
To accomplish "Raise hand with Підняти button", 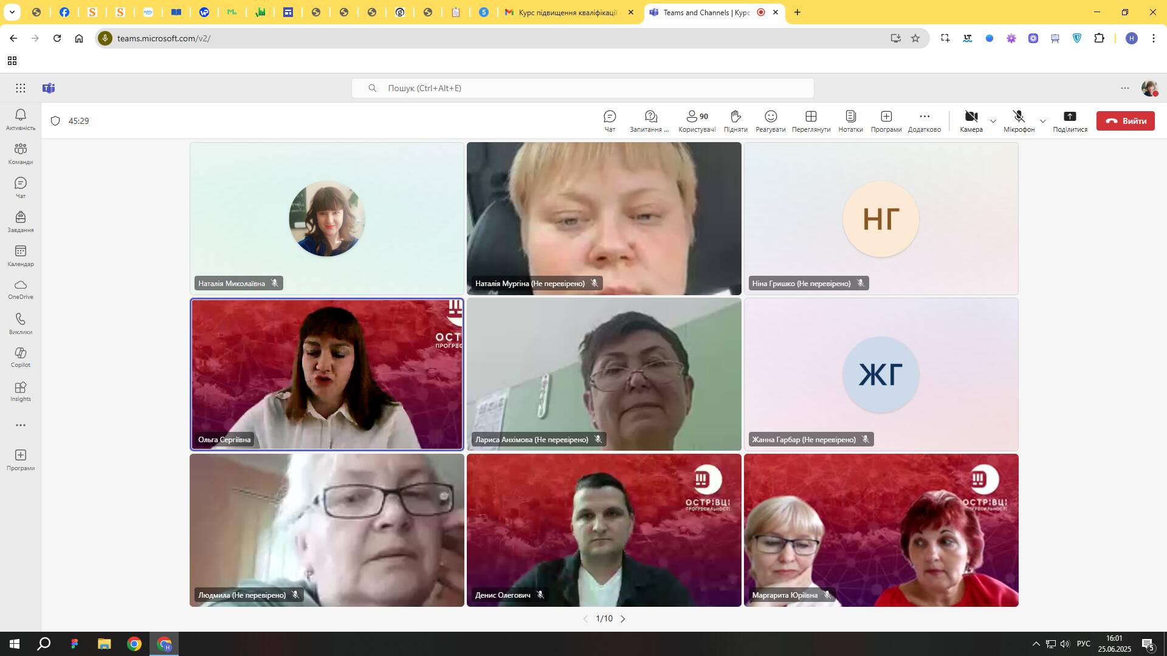I will click(x=735, y=121).
